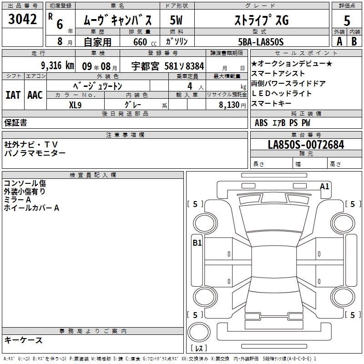Click the セールスポイント section header

click(306, 53)
